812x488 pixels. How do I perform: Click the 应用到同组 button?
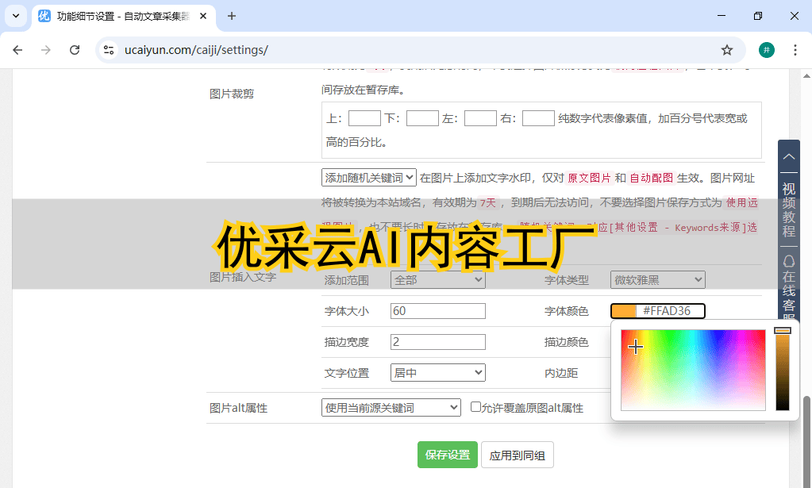pyautogui.click(x=517, y=455)
